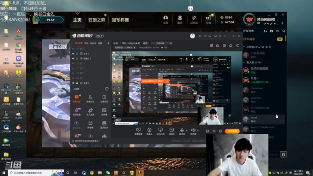The width and height of the screenshot is (313, 176).
Task: Toggle visibility of 窗口 4 layer
Action: click(73, 63)
